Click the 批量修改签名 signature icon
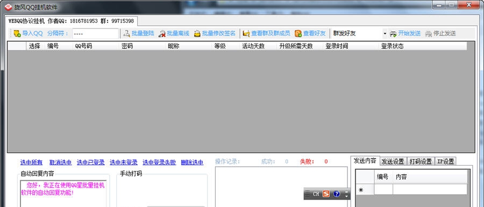Viewport: 484px width, 207px height. point(197,34)
